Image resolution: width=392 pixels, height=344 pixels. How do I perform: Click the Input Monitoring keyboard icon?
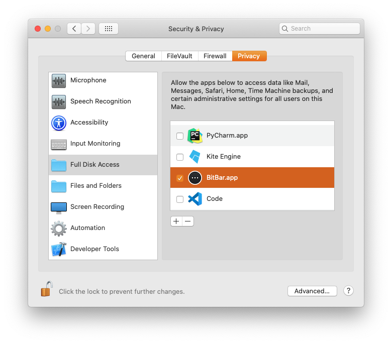pos(59,145)
